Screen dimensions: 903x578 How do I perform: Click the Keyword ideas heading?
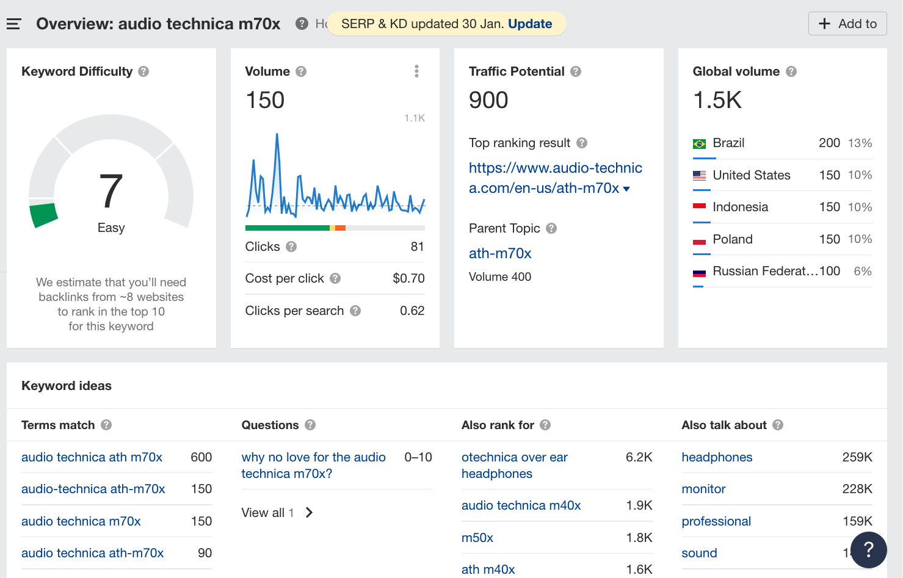[x=67, y=386]
